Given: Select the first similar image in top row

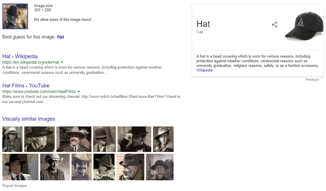Looking at the screenshot, I should (12, 139).
